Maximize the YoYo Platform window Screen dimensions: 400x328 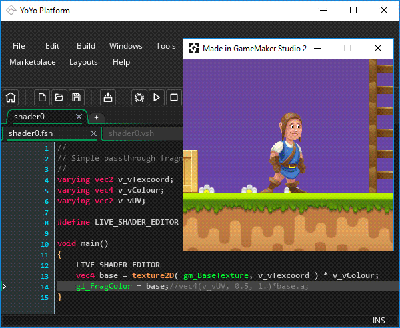click(x=353, y=10)
